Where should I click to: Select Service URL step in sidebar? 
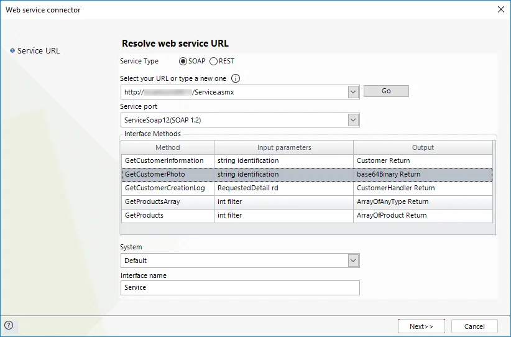click(39, 51)
